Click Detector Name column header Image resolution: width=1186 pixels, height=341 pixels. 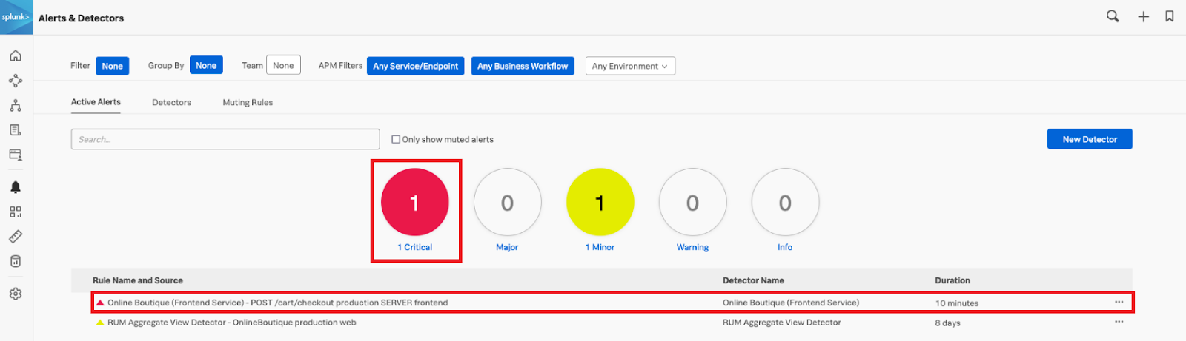[753, 280]
